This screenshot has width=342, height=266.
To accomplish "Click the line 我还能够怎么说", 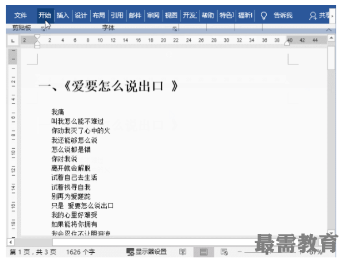I will (x=74, y=140).
